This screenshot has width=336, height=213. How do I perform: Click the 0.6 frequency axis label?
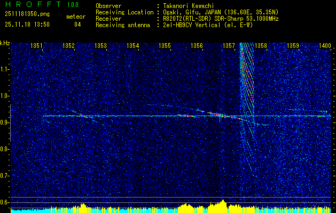[5, 202]
